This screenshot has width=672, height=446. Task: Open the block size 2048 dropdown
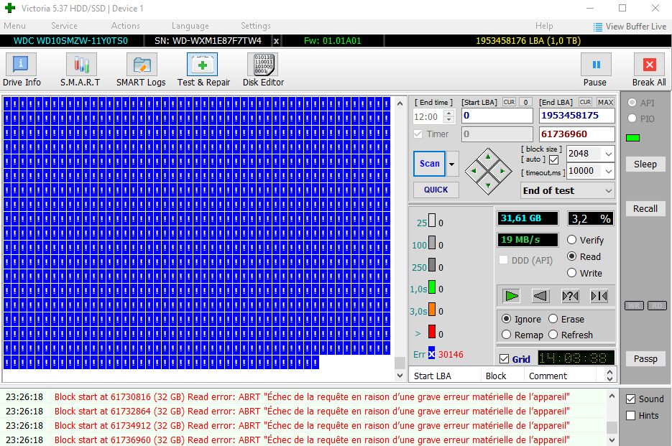tap(609, 154)
